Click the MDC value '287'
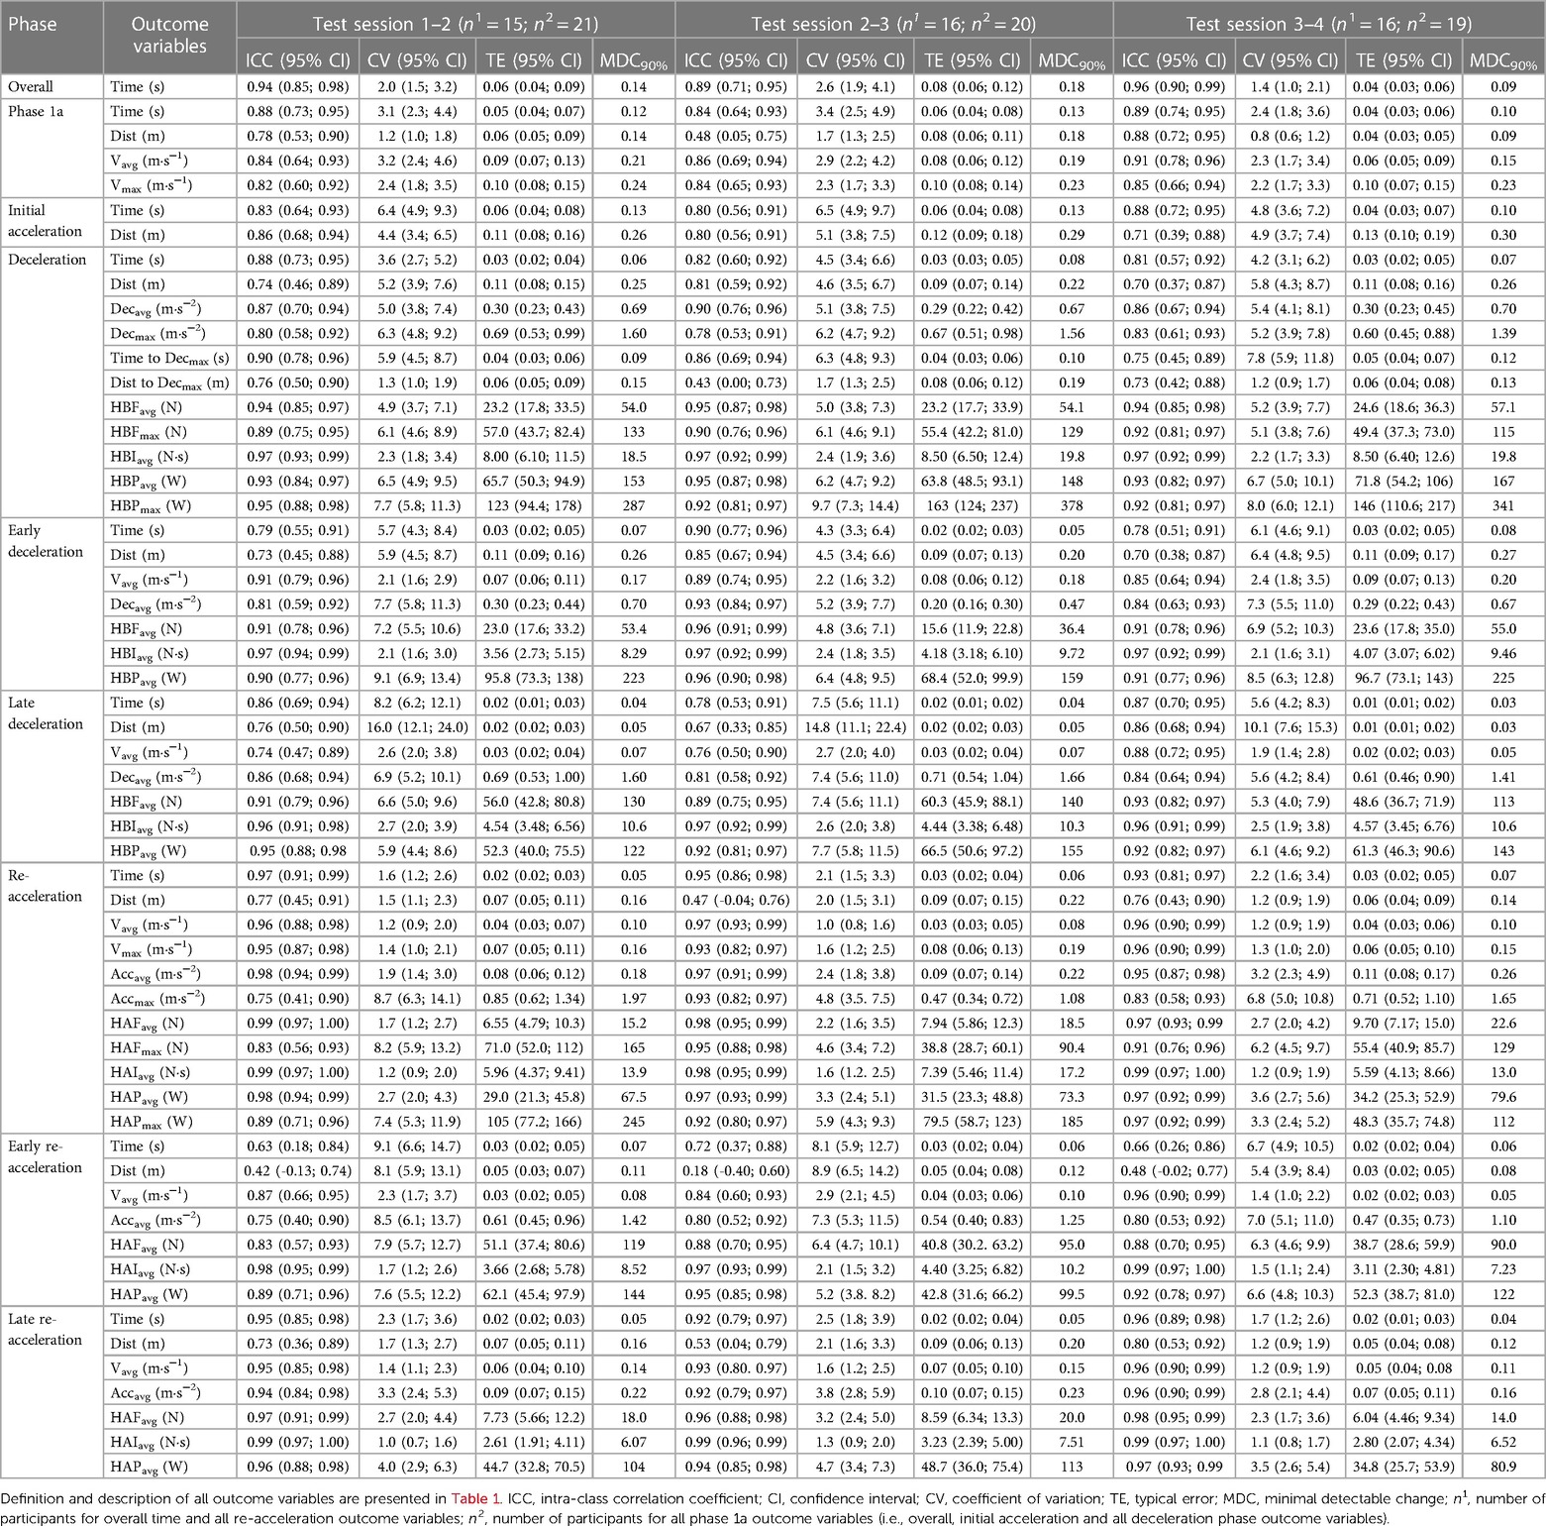The height and width of the screenshot is (1526, 1546). pyautogui.click(x=634, y=505)
